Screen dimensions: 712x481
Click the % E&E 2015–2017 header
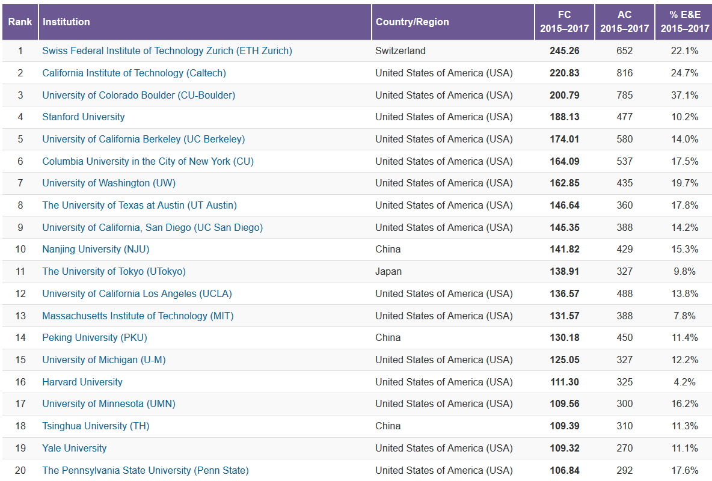[x=684, y=22]
